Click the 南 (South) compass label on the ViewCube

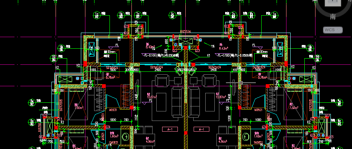pyautogui.click(x=333, y=17)
